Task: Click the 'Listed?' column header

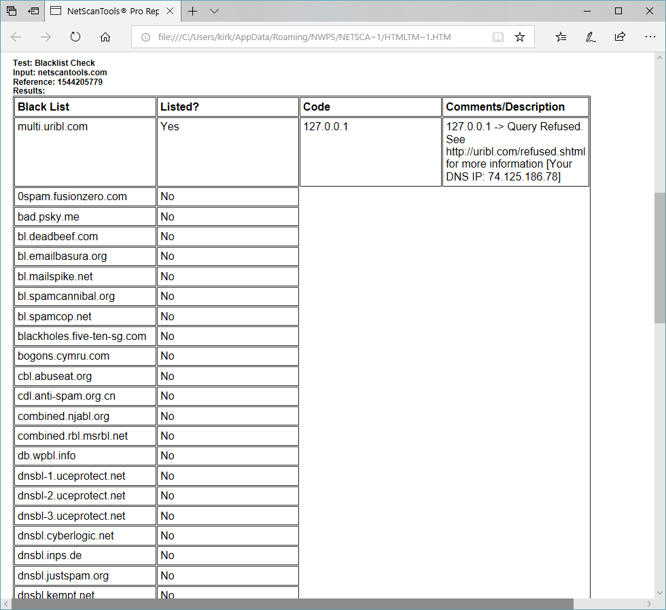Action: [x=228, y=107]
